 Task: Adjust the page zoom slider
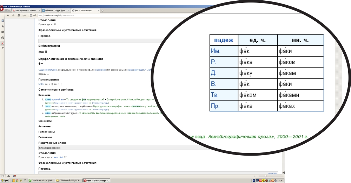[x=271, y=176]
